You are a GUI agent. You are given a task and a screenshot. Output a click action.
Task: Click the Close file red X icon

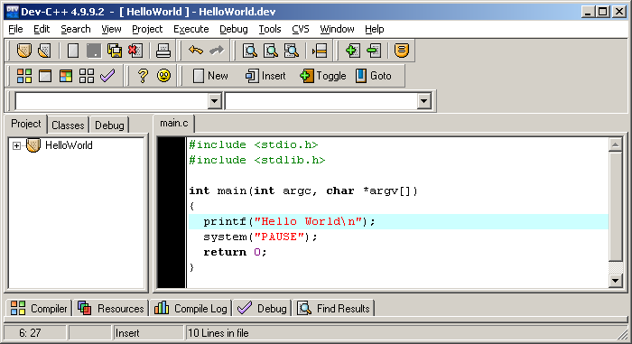coord(135,51)
